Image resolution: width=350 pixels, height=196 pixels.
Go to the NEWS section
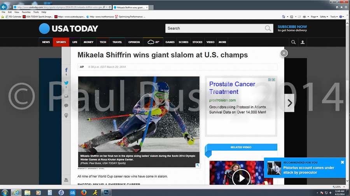(46, 42)
